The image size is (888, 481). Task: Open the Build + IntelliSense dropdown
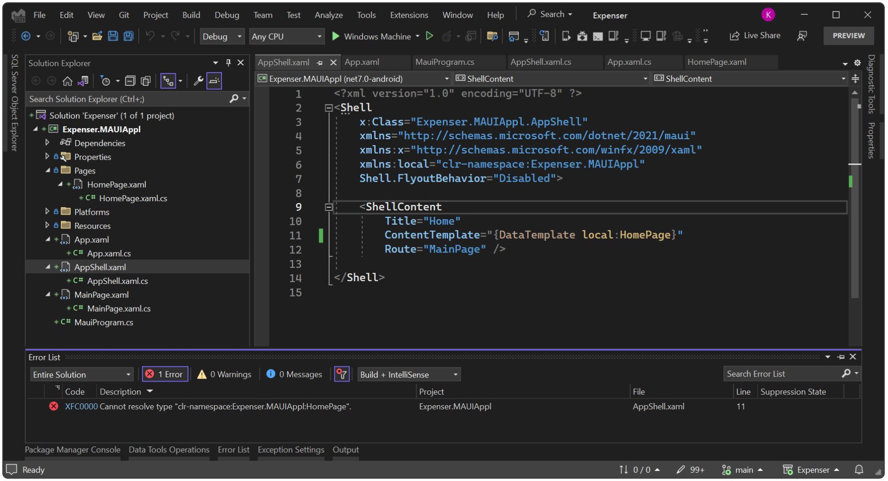coord(409,375)
